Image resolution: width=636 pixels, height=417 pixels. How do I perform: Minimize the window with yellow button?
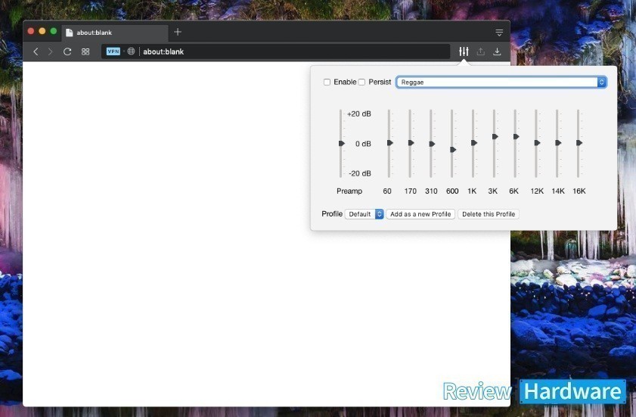click(x=42, y=31)
